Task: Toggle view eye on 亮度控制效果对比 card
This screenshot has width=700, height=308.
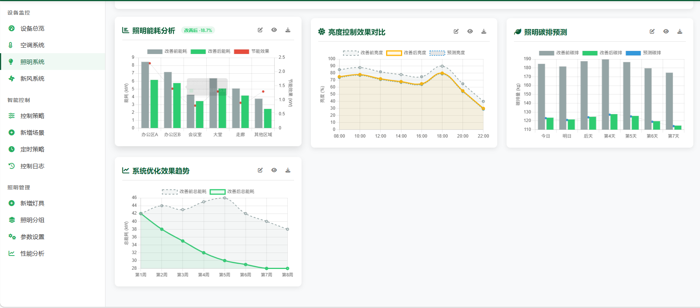Action: click(x=470, y=32)
